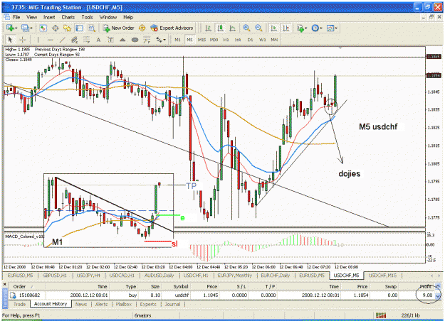Select the equidistant channel tool
This screenshot has height=321, width=445.
(74, 40)
